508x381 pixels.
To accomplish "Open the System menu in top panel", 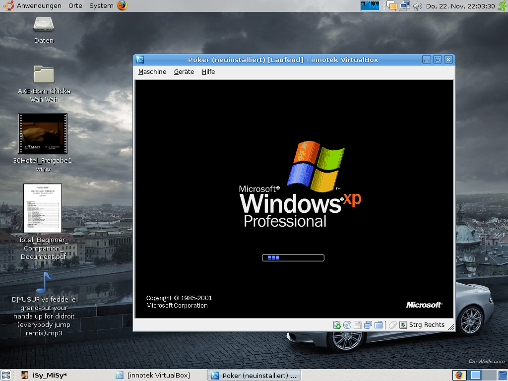I will point(101,6).
